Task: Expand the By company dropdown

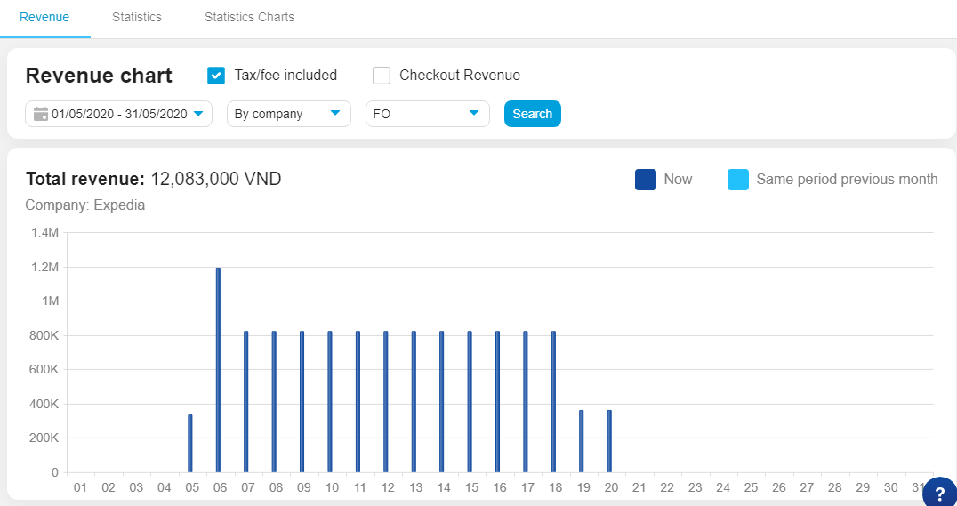Action: click(289, 114)
